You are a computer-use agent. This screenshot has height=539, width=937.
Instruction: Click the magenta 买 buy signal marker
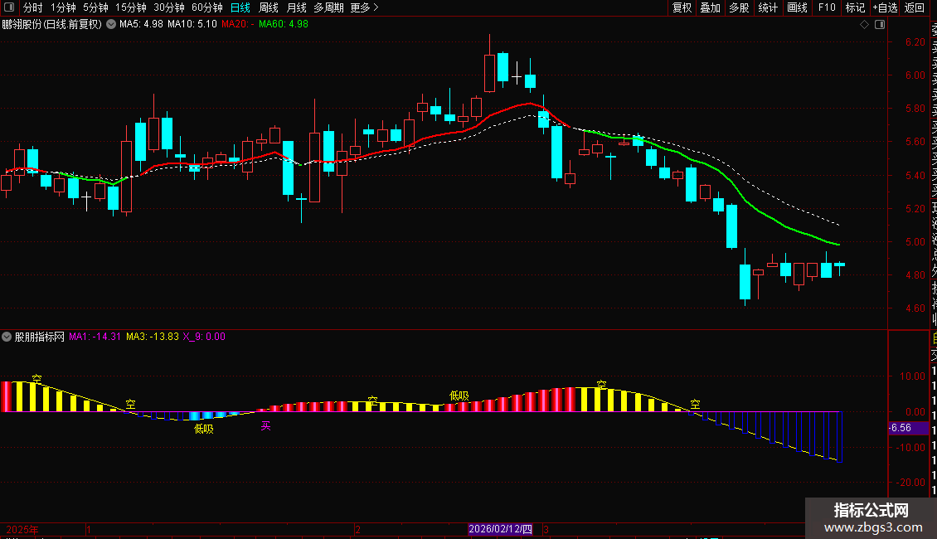(266, 425)
